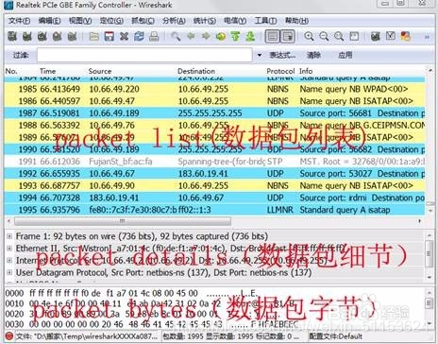Open the 分析(A) menu
The image size is (438, 344).
point(174,21)
